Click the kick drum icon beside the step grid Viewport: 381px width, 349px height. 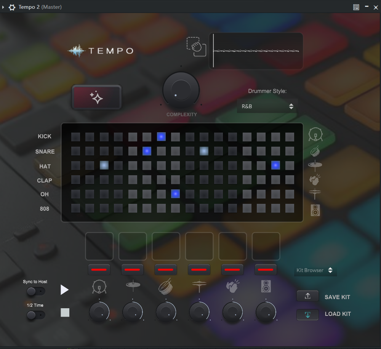pos(315,134)
